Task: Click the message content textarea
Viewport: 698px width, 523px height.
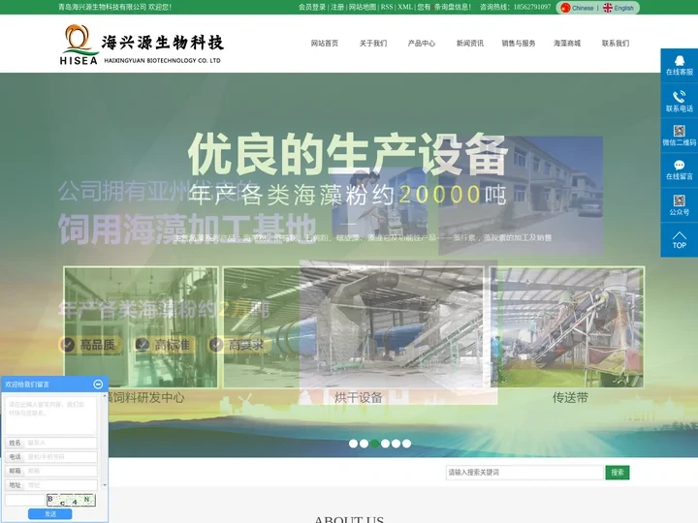Action: click(x=50, y=415)
